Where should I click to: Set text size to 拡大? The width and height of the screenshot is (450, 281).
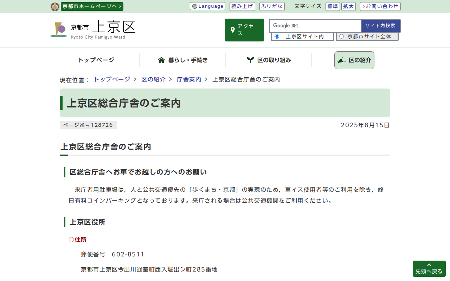click(348, 6)
